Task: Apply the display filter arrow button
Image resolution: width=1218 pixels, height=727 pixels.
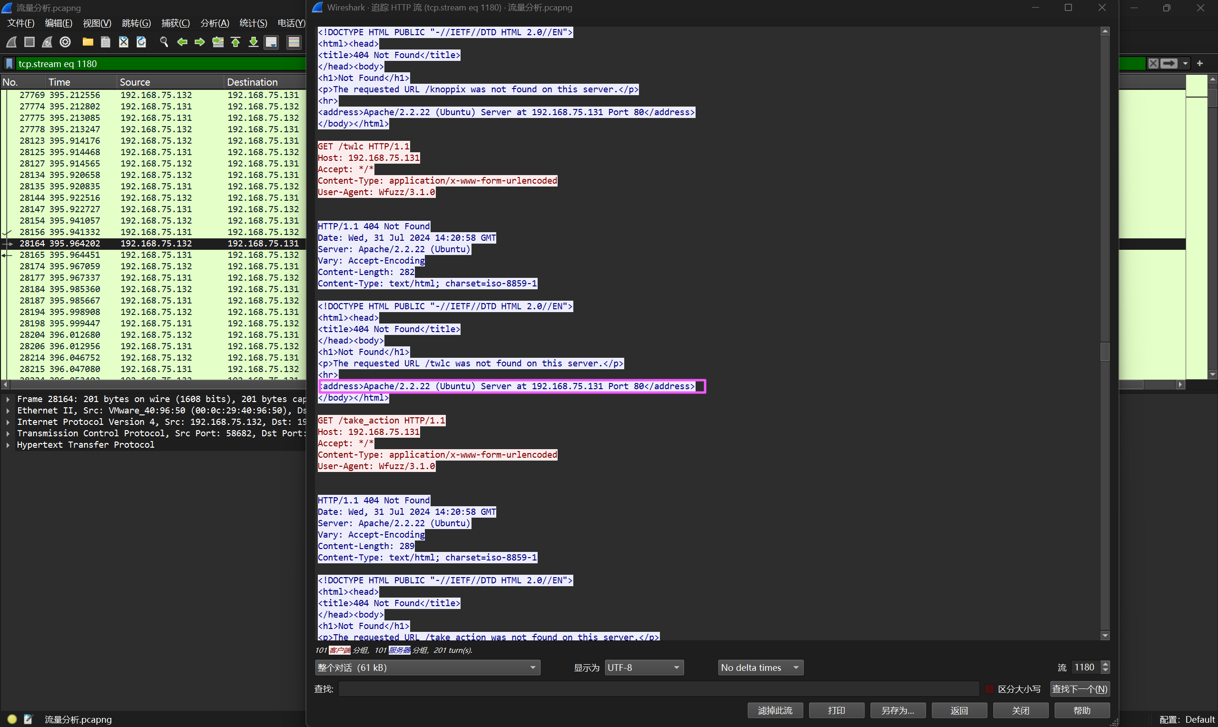Action: pyautogui.click(x=1169, y=64)
